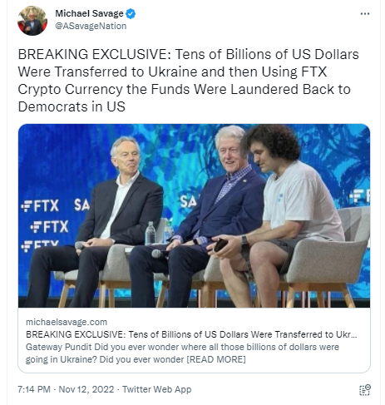This screenshot has height=405, width=385.
Task: Click the Nov 12, 2022 date
Action: point(86,389)
